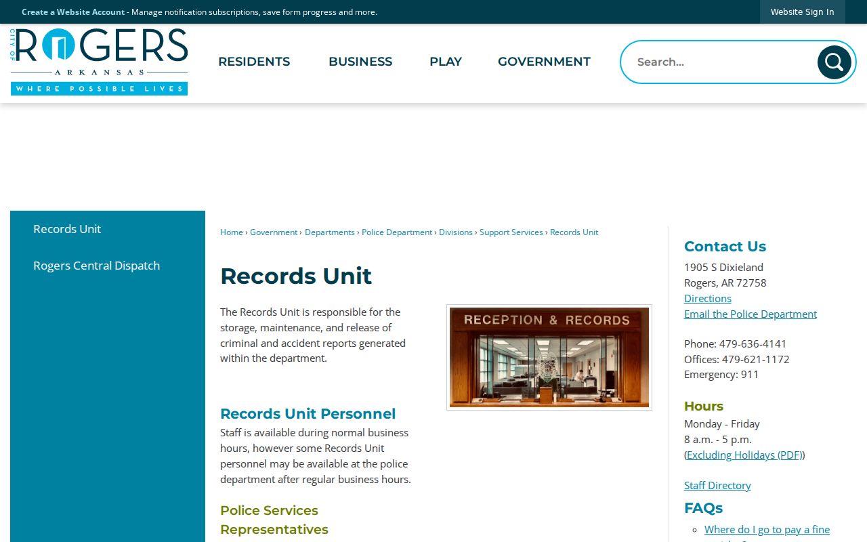
Task: Go to Home in the breadcrumb
Action: (x=232, y=232)
